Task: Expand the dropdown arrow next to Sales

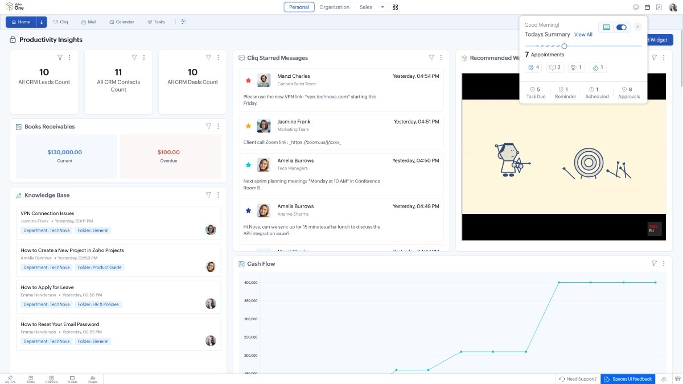Action: [x=382, y=7]
